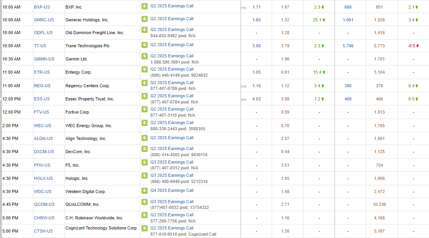
Task: Click the earnings dollar icon in F5, Inc. row
Action: [145, 162]
